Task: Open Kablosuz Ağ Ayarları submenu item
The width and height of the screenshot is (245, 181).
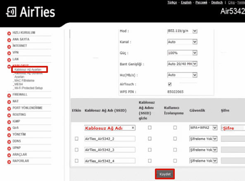Action: pyautogui.click(x=28, y=69)
